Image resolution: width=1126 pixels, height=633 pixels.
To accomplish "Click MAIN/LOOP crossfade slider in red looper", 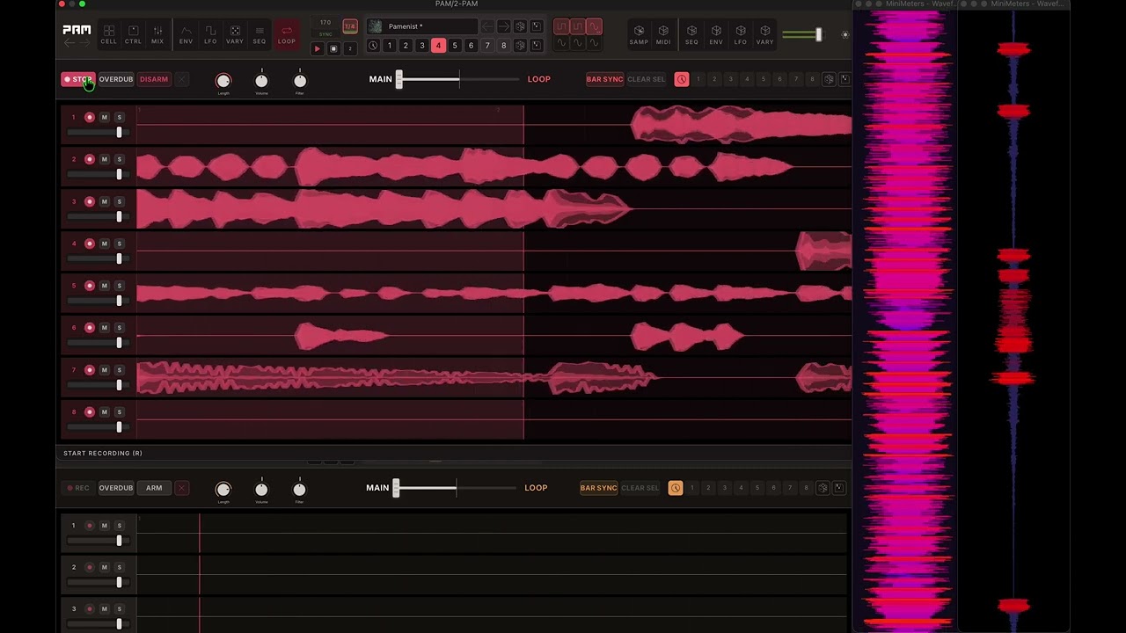I will (x=457, y=79).
